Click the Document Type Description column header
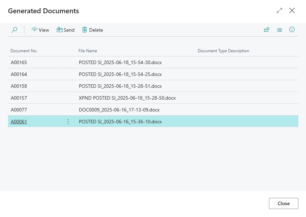Image resolution: width=306 pixels, height=217 pixels. pos(223,51)
